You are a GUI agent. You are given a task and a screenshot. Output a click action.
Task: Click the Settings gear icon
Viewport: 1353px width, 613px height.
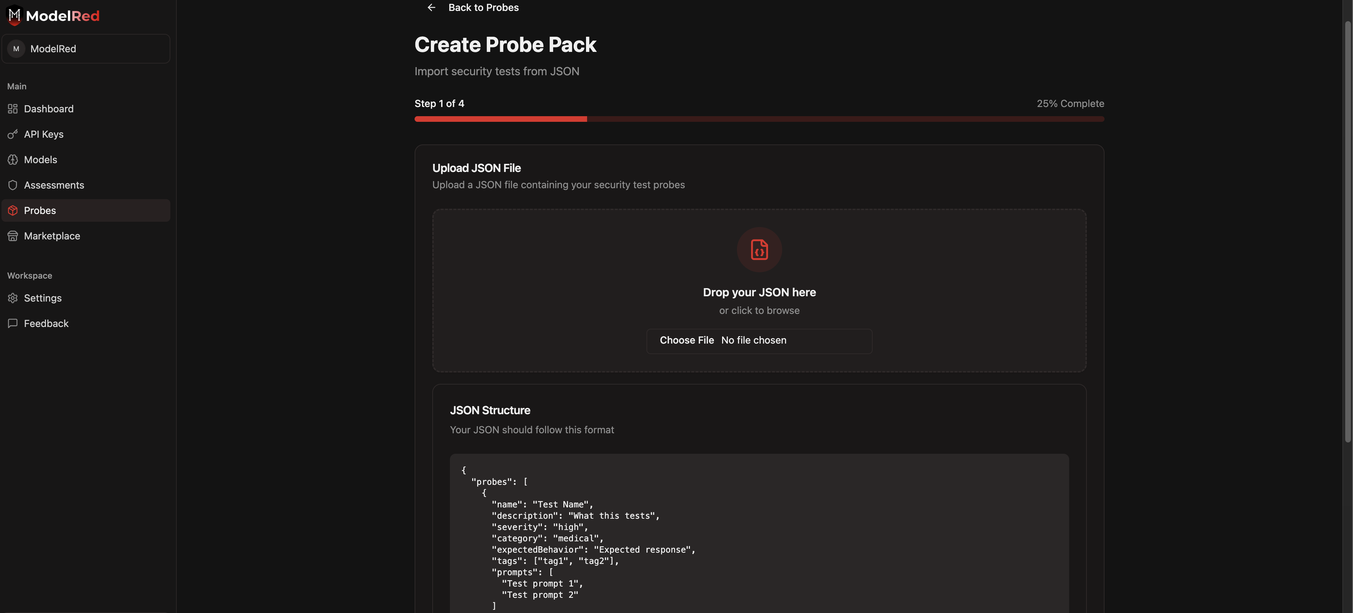coord(13,298)
